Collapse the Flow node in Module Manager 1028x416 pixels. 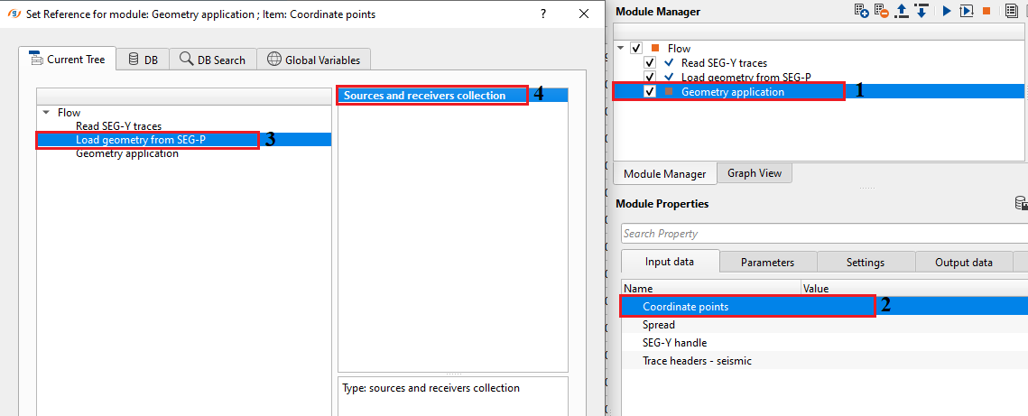tap(621, 48)
